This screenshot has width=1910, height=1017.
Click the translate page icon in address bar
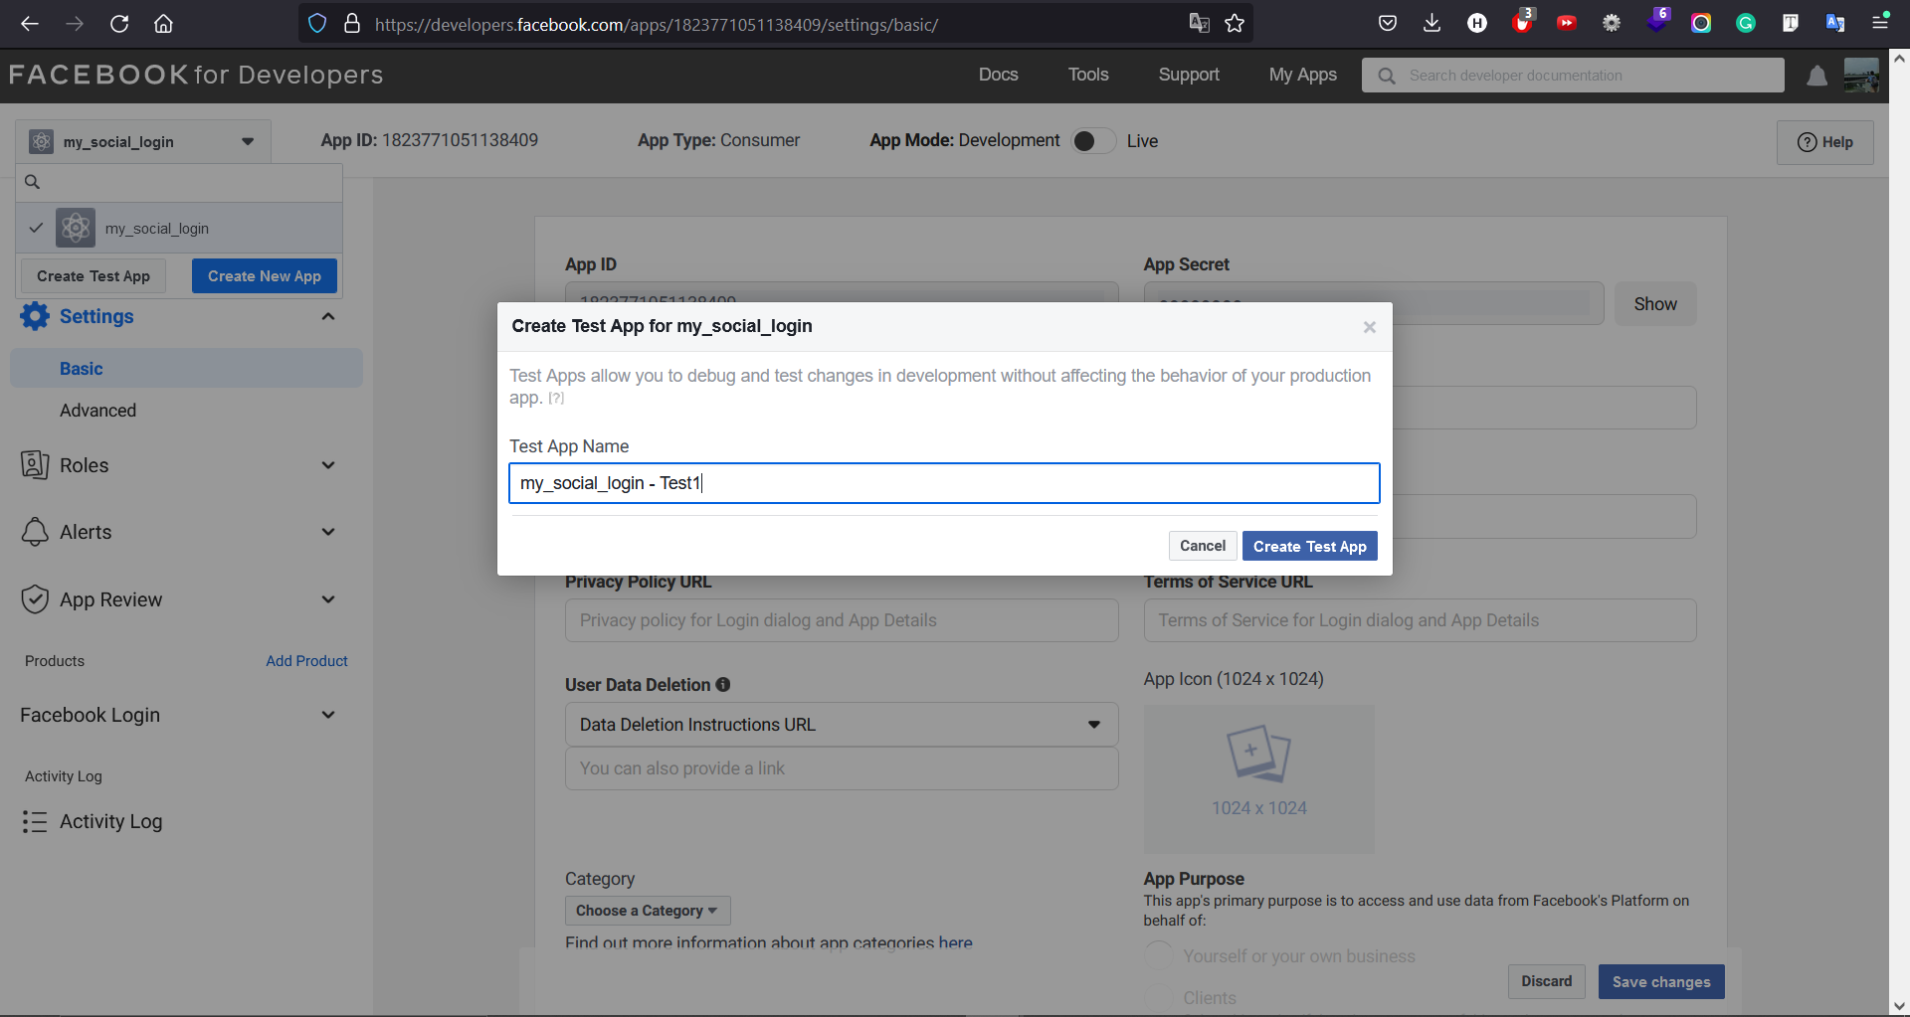[1200, 23]
